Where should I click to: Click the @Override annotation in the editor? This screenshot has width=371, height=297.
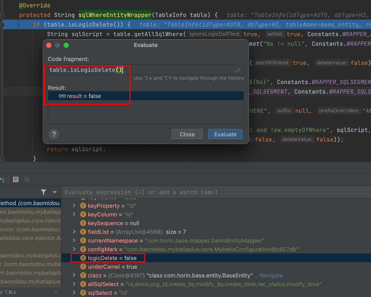point(34,6)
